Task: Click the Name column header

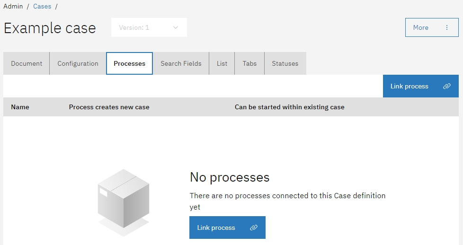Action: [x=20, y=107]
